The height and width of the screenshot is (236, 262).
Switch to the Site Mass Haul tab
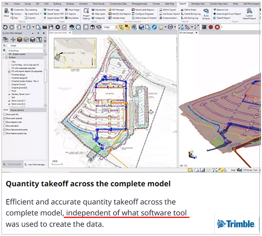[x=196, y=3]
